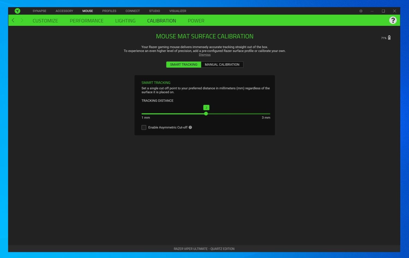Go to the Customize section
The height and width of the screenshot is (258, 409).
point(45,21)
